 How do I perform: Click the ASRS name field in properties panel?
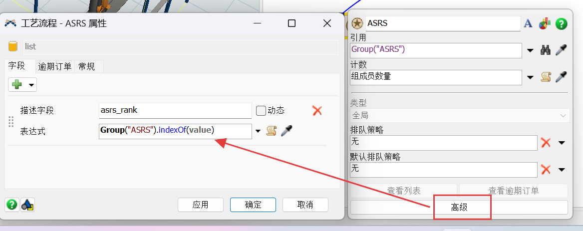click(443, 23)
